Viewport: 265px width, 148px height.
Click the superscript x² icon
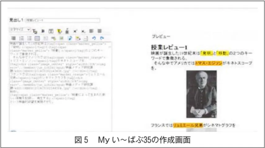75,31
